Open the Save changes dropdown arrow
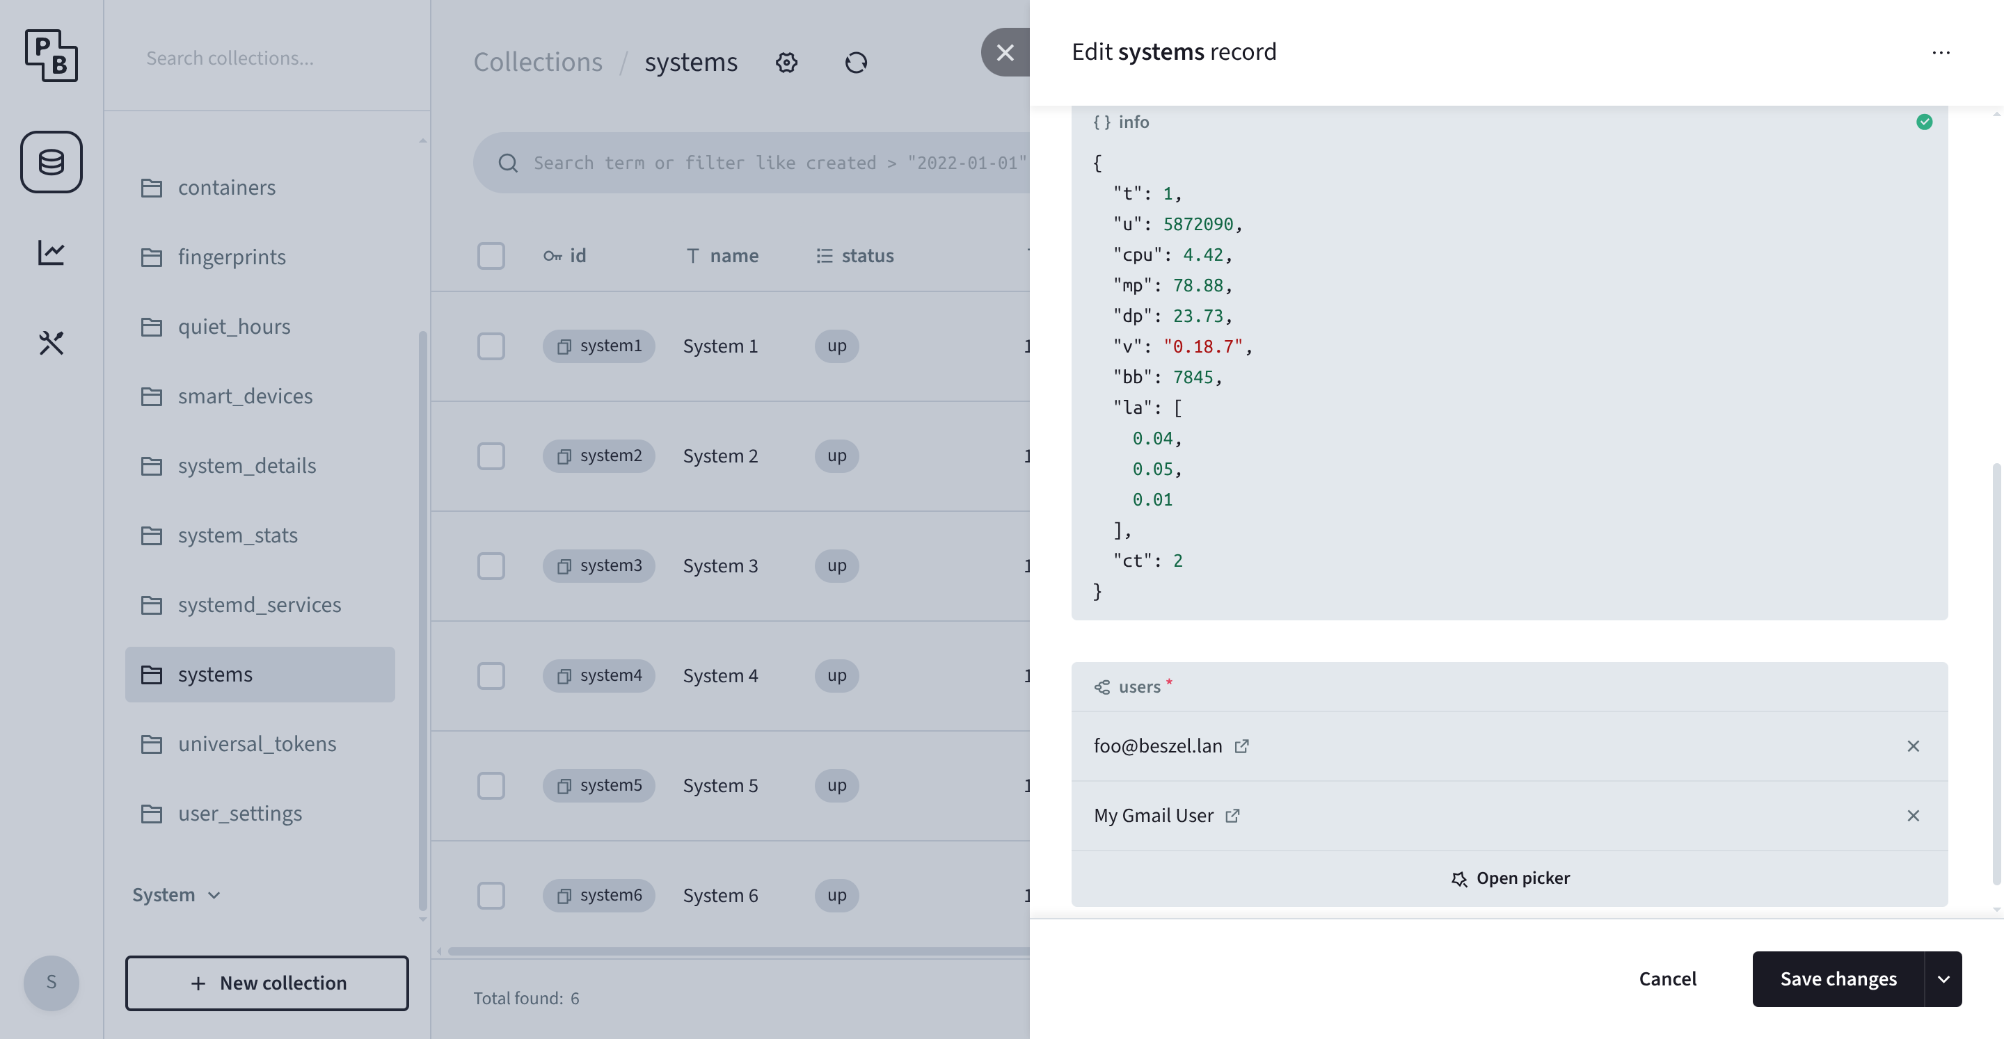 1943,978
